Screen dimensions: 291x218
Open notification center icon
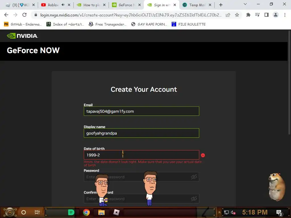[279, 213]
